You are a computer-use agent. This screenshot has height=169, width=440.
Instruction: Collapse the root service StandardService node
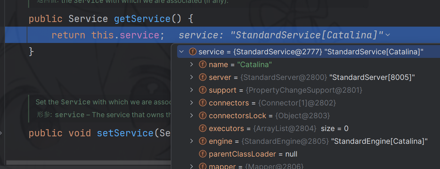[x=181, y=52]
